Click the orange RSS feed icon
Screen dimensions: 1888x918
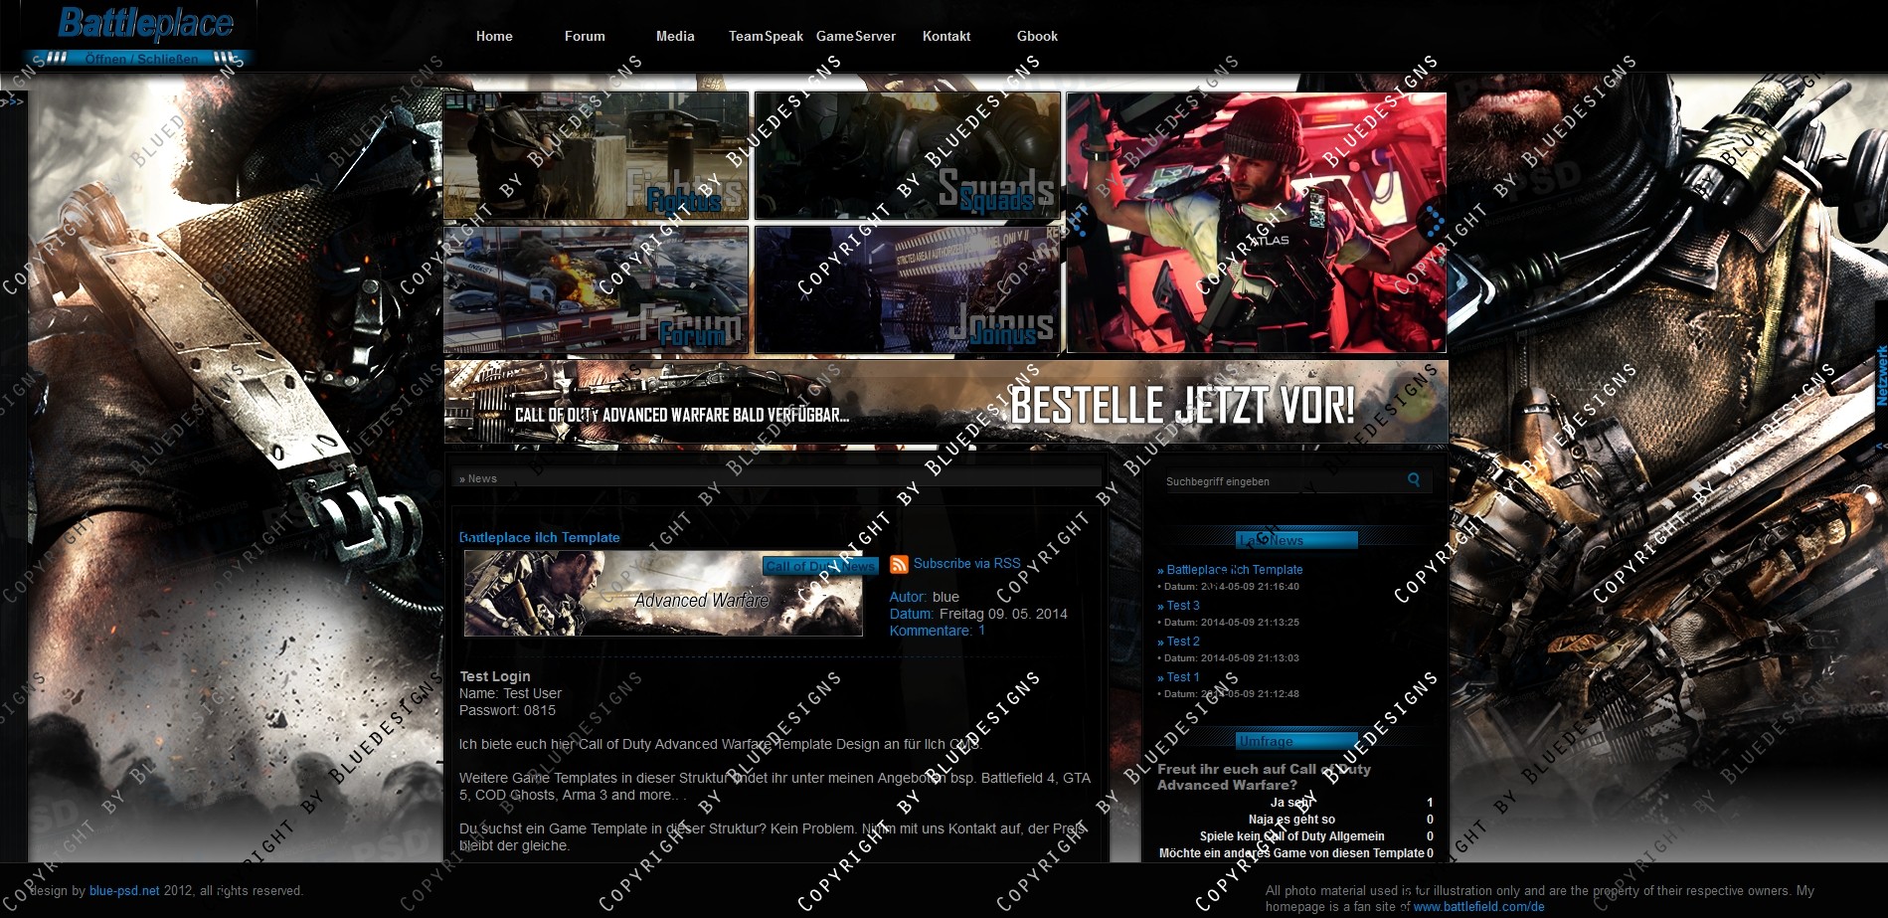(x=899, y=565)
